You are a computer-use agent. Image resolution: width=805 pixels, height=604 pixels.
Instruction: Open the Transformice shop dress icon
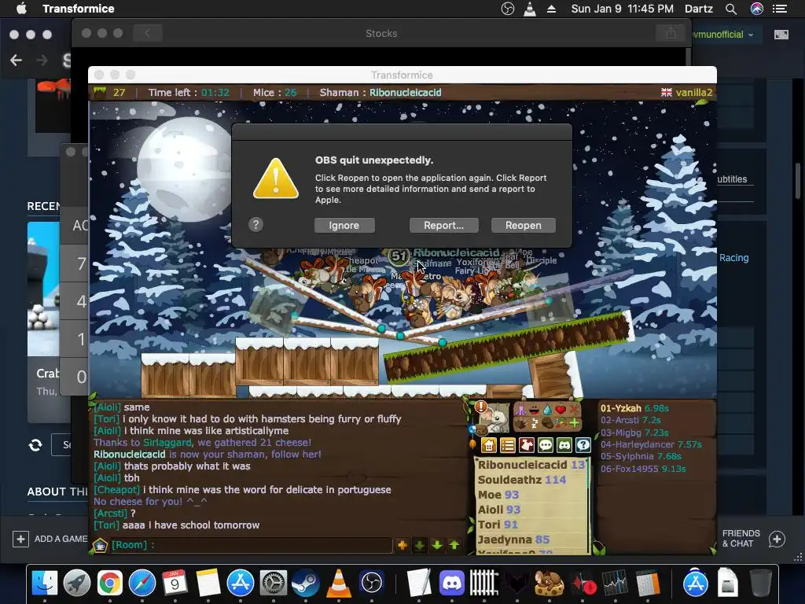point(527,445)
